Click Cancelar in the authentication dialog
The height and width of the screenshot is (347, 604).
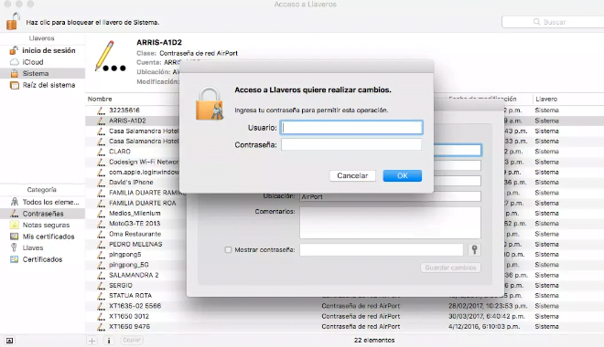pos(352,175)
